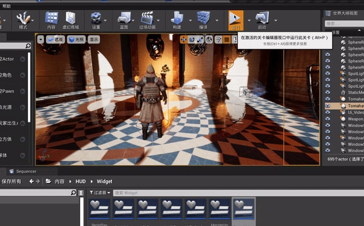Select the translate (move) gizmo tool
The image size is (364, 226).
point(183,39)
